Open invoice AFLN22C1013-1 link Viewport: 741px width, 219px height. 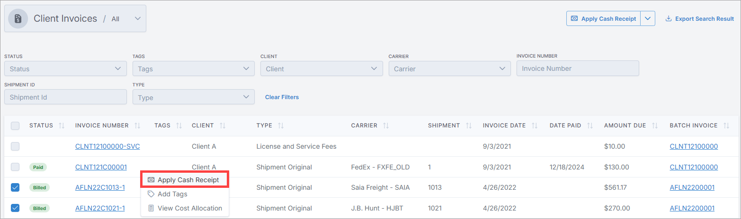[100, 187]
